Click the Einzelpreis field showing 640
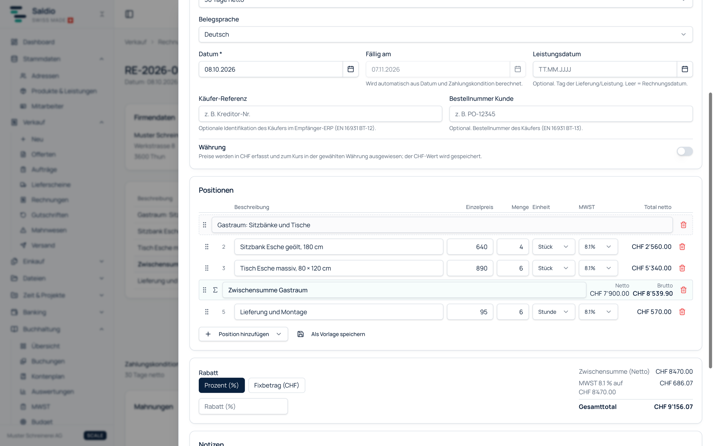 pos(470,247)
